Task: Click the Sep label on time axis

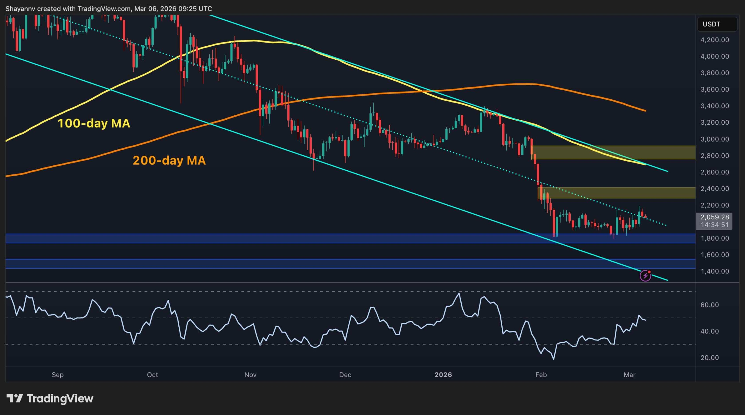Action: (58, 375)
